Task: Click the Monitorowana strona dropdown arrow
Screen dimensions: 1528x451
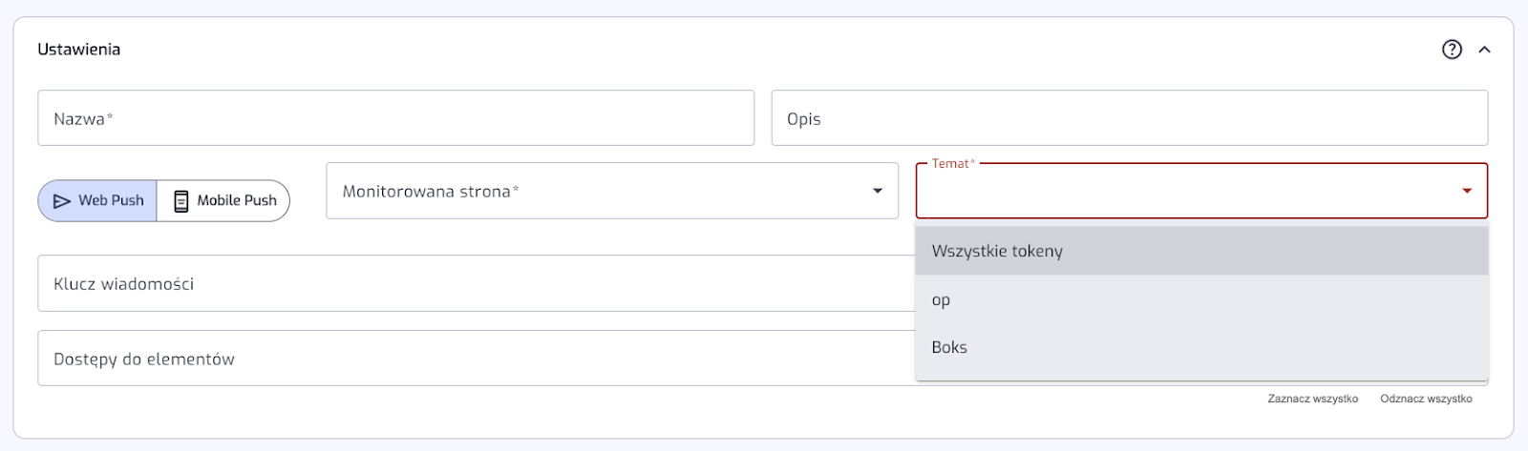Action: pyautogui.click(x=878, y=192)
